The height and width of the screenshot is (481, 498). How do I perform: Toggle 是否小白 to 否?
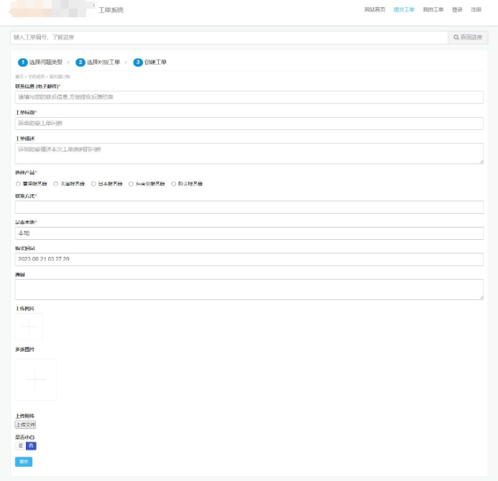31,446
